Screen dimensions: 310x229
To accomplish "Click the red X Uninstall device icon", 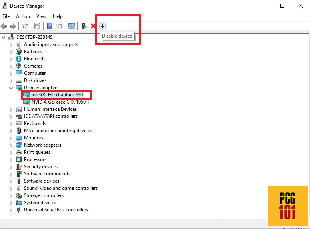I will (93, 26).
